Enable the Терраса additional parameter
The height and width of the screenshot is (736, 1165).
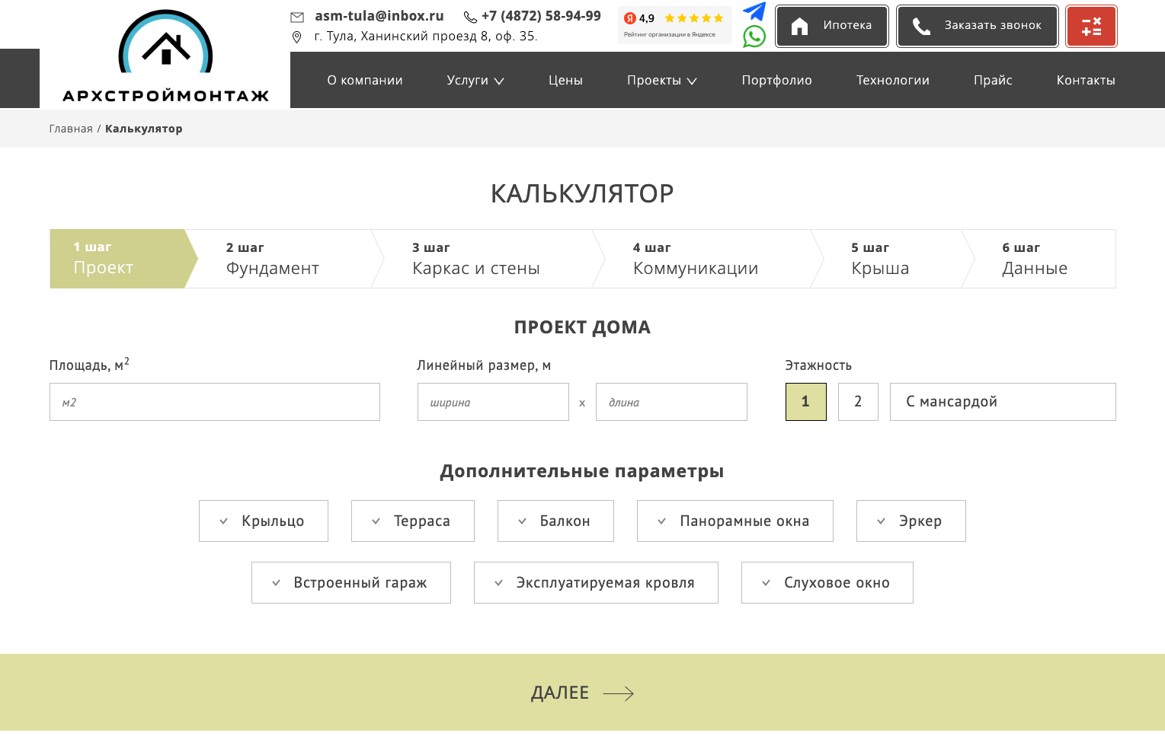[412, 521]
